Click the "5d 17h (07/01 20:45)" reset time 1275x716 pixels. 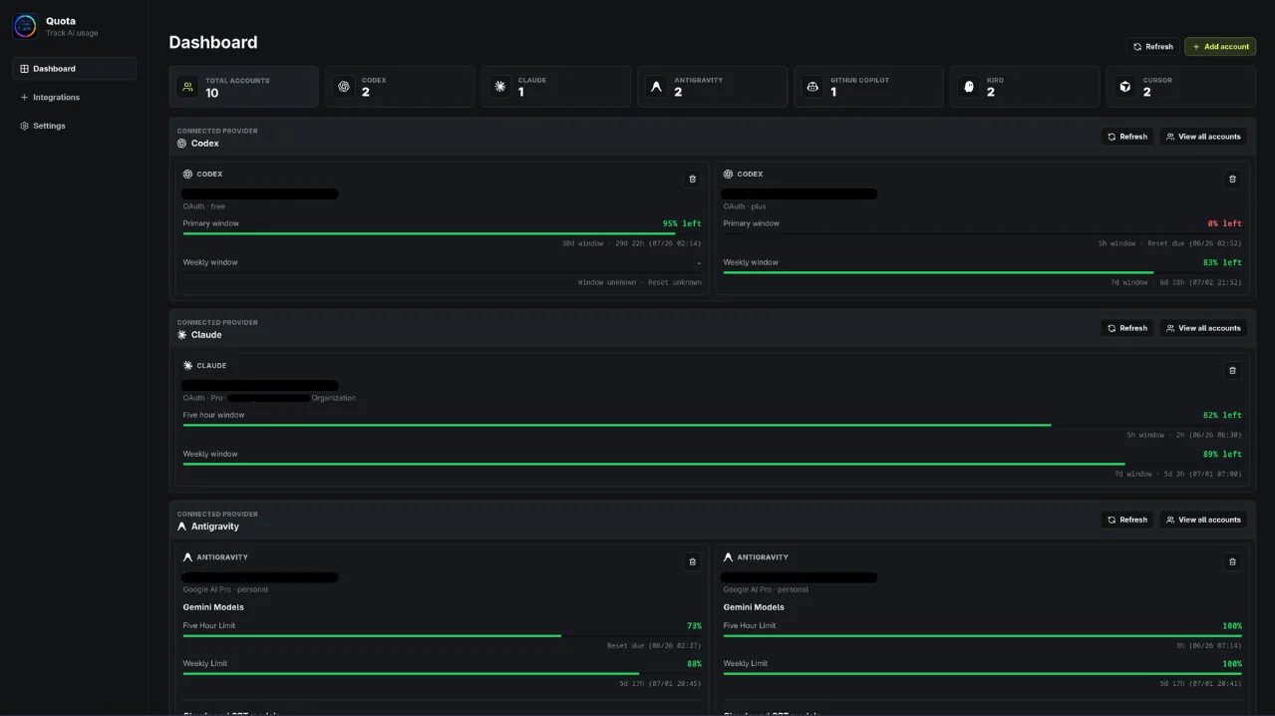pyautogui.click(x=660, y=684)
